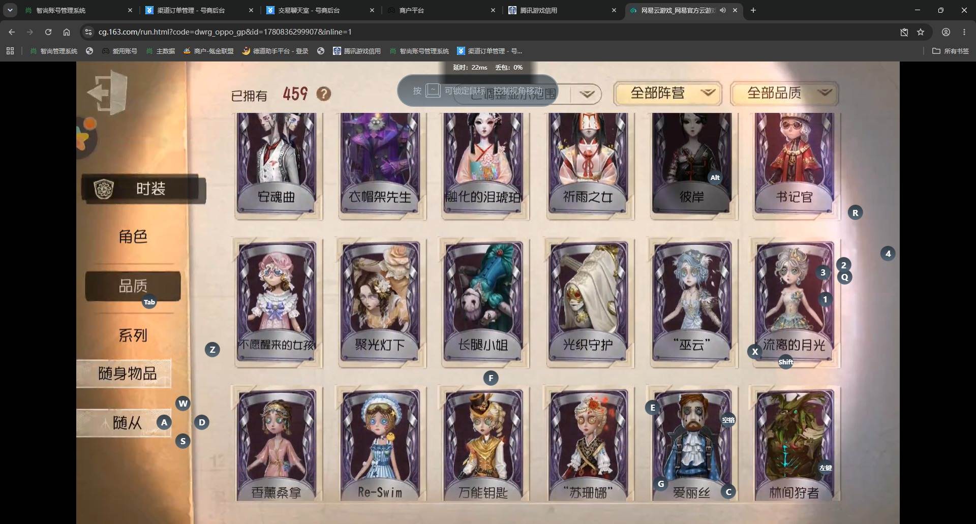
Task: Switch to the 商户平台 browser tab
Action: coord(442,10)
